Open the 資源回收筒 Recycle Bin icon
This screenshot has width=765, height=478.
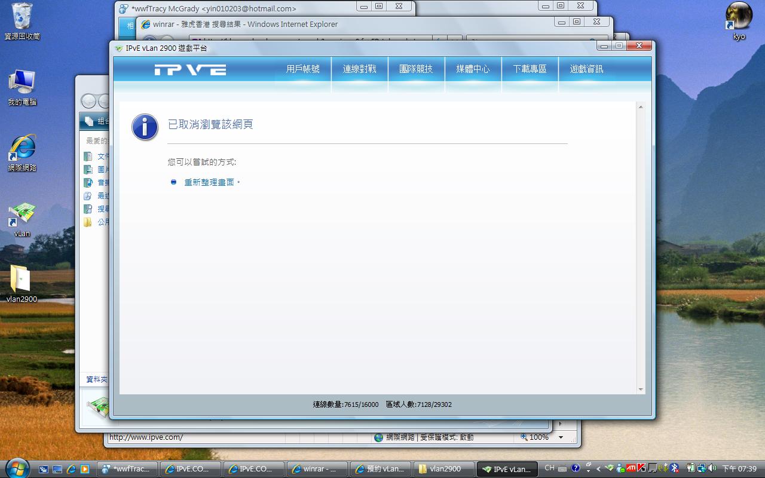tap(22, 17)
